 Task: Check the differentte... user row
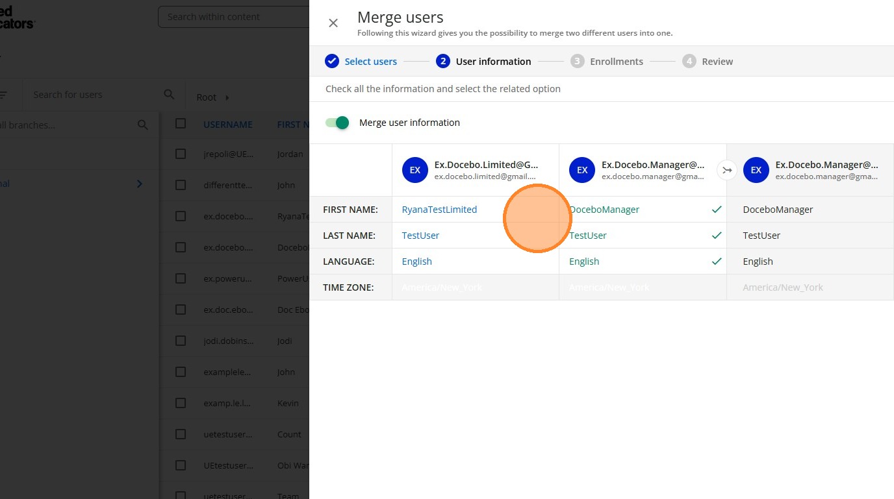pos(181,185)
